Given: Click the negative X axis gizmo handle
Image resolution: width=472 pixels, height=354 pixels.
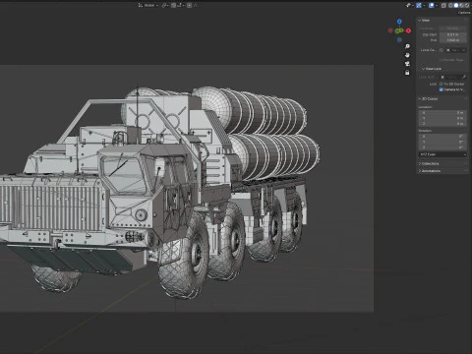Looking at the screenshot, I should coord(390,30).
